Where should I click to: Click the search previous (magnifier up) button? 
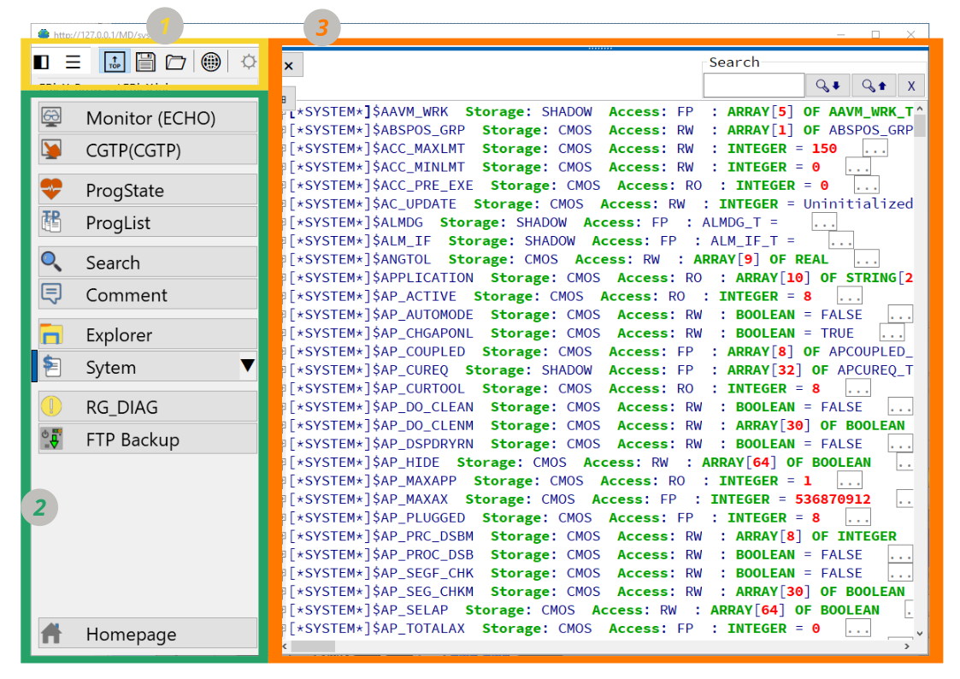pyautogui.click(x=871, y=86)
